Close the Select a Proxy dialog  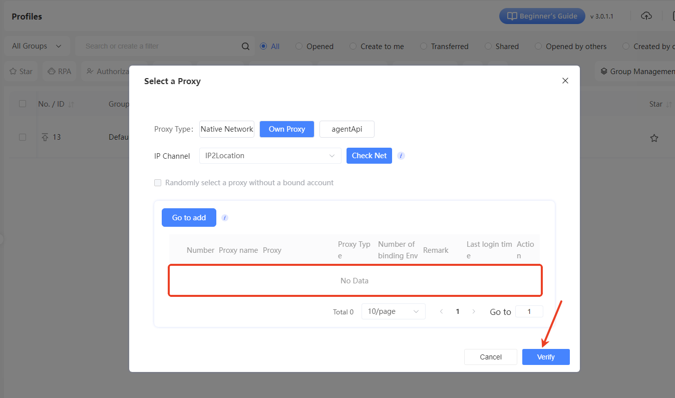click(565, 81)
